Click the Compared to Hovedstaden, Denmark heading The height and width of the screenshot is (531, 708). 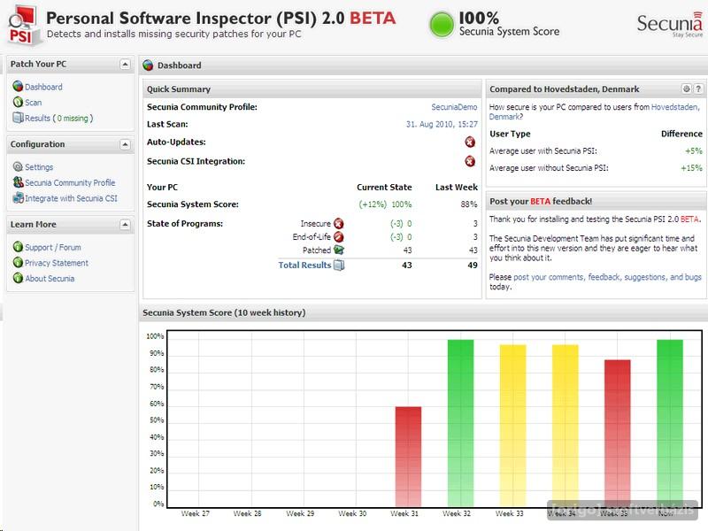(565, 89)
